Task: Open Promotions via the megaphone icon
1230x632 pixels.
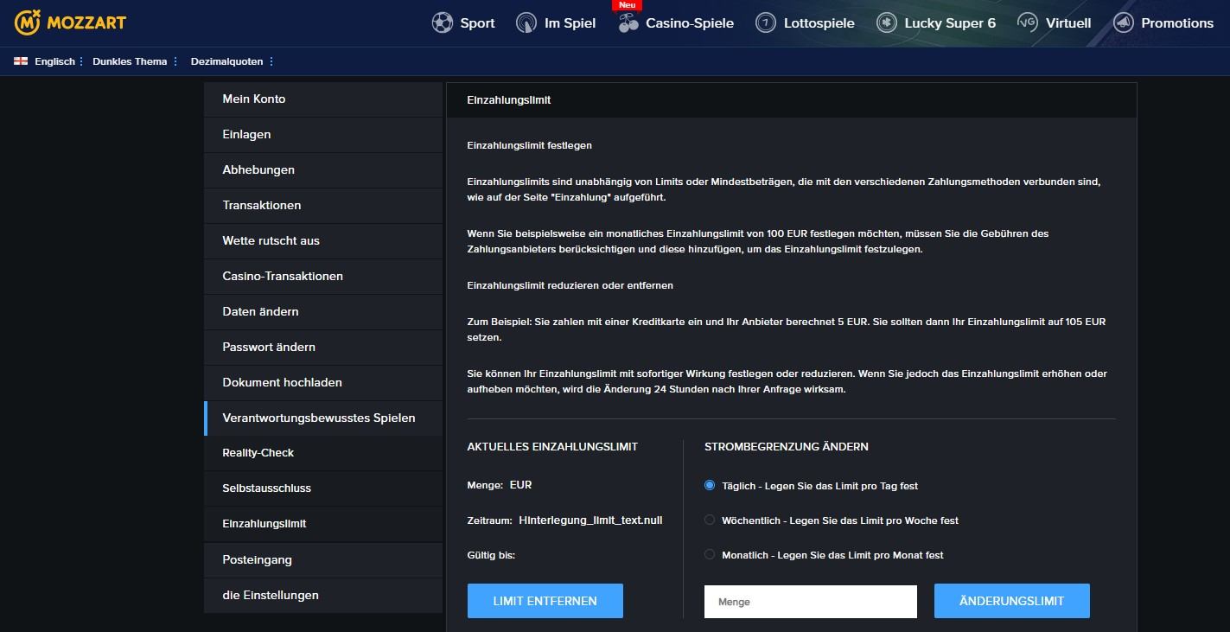Action: point(1124,23)
